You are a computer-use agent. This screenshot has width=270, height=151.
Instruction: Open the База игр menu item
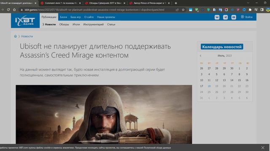click(76, 17)
